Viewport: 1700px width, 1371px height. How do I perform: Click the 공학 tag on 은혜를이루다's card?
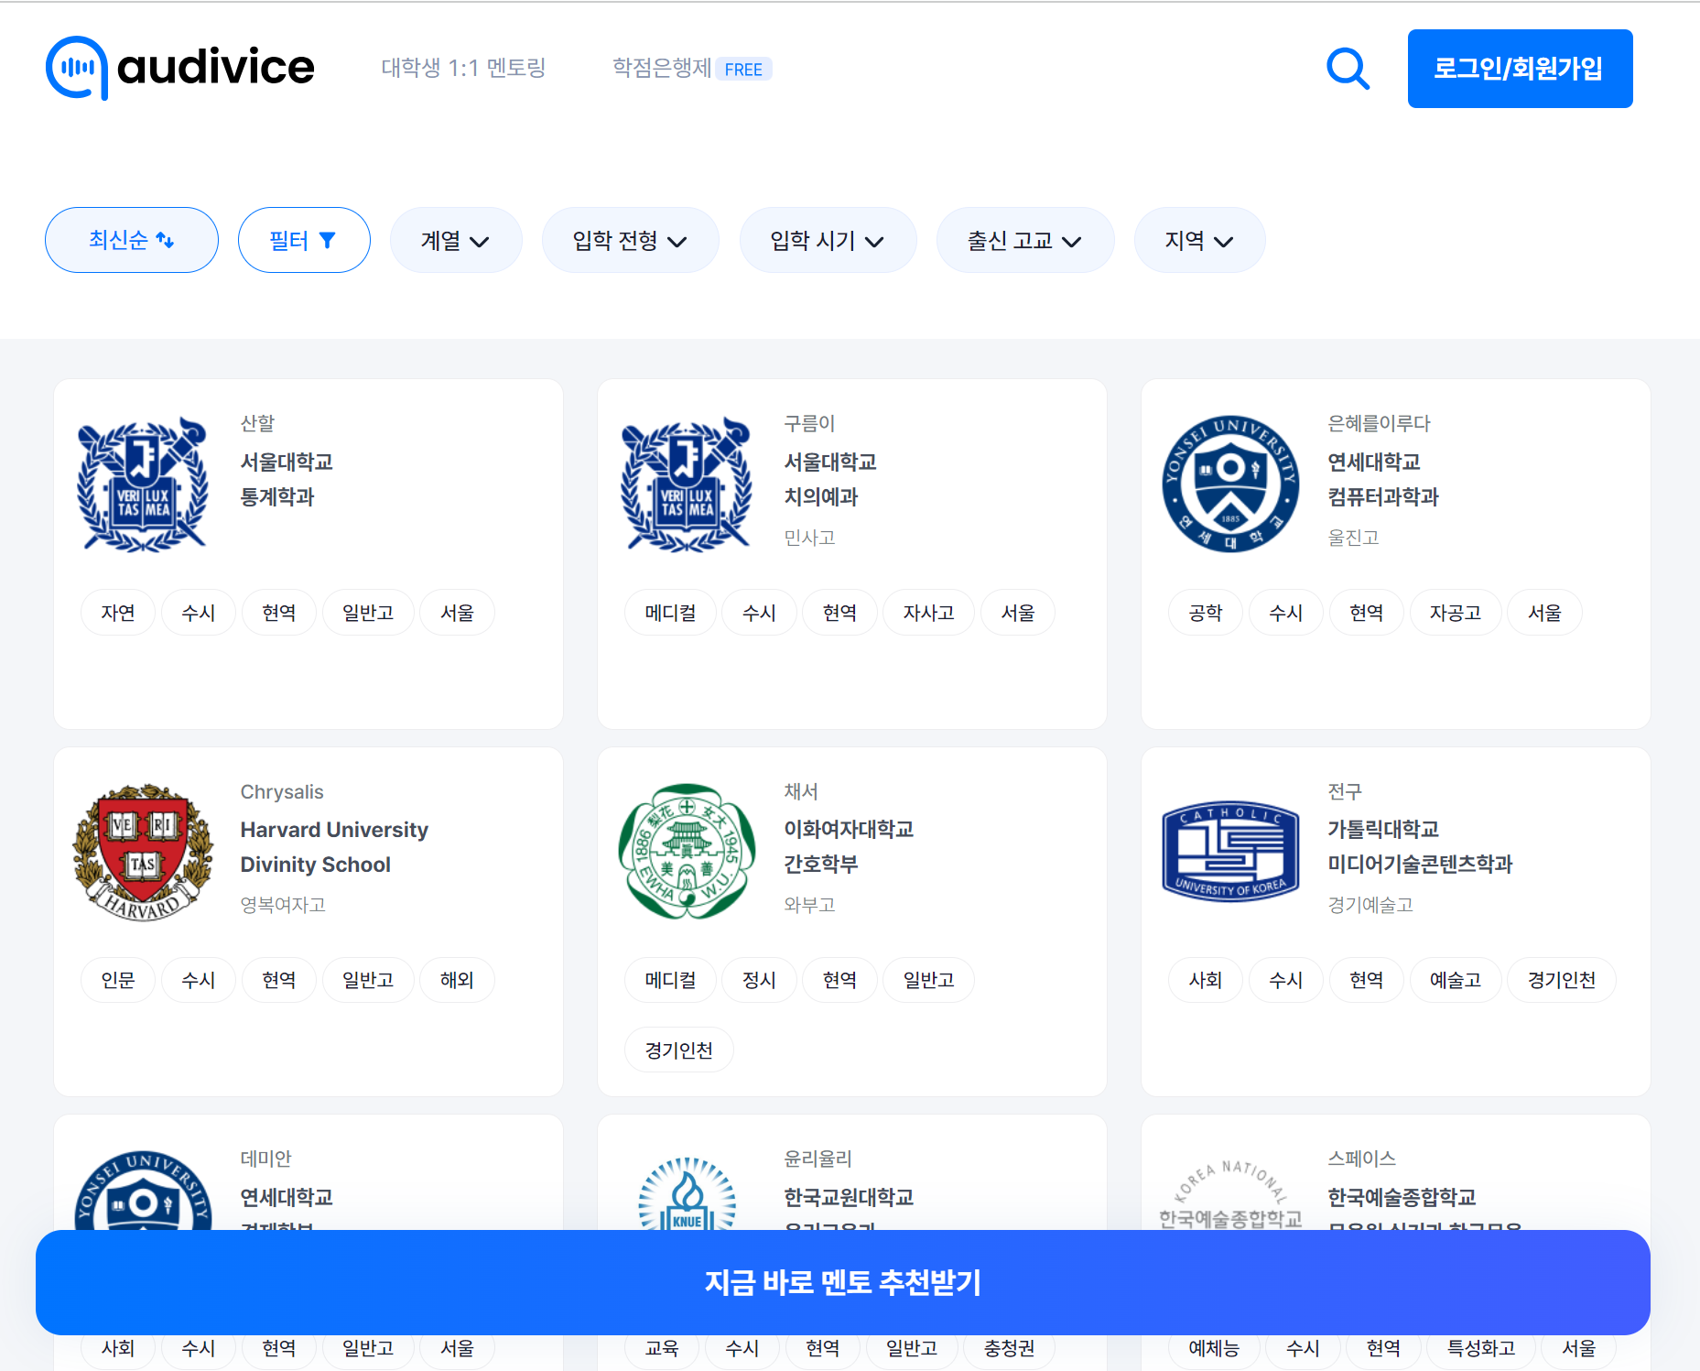point(1206,613)
